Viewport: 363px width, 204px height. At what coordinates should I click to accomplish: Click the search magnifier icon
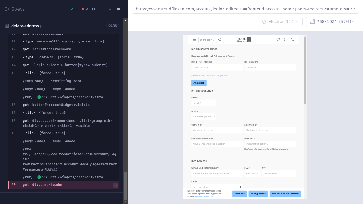(220, 40)
